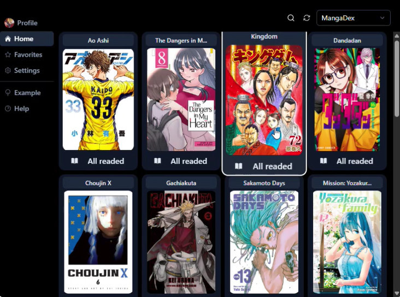Open the Gachiakuta cover thumbnail

[181, 242]
